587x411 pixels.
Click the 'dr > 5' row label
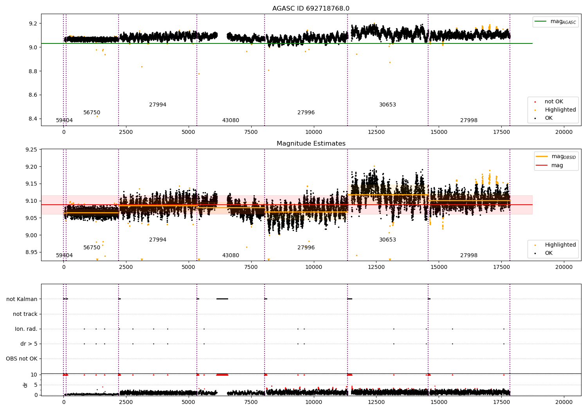(x=29, y=344)
